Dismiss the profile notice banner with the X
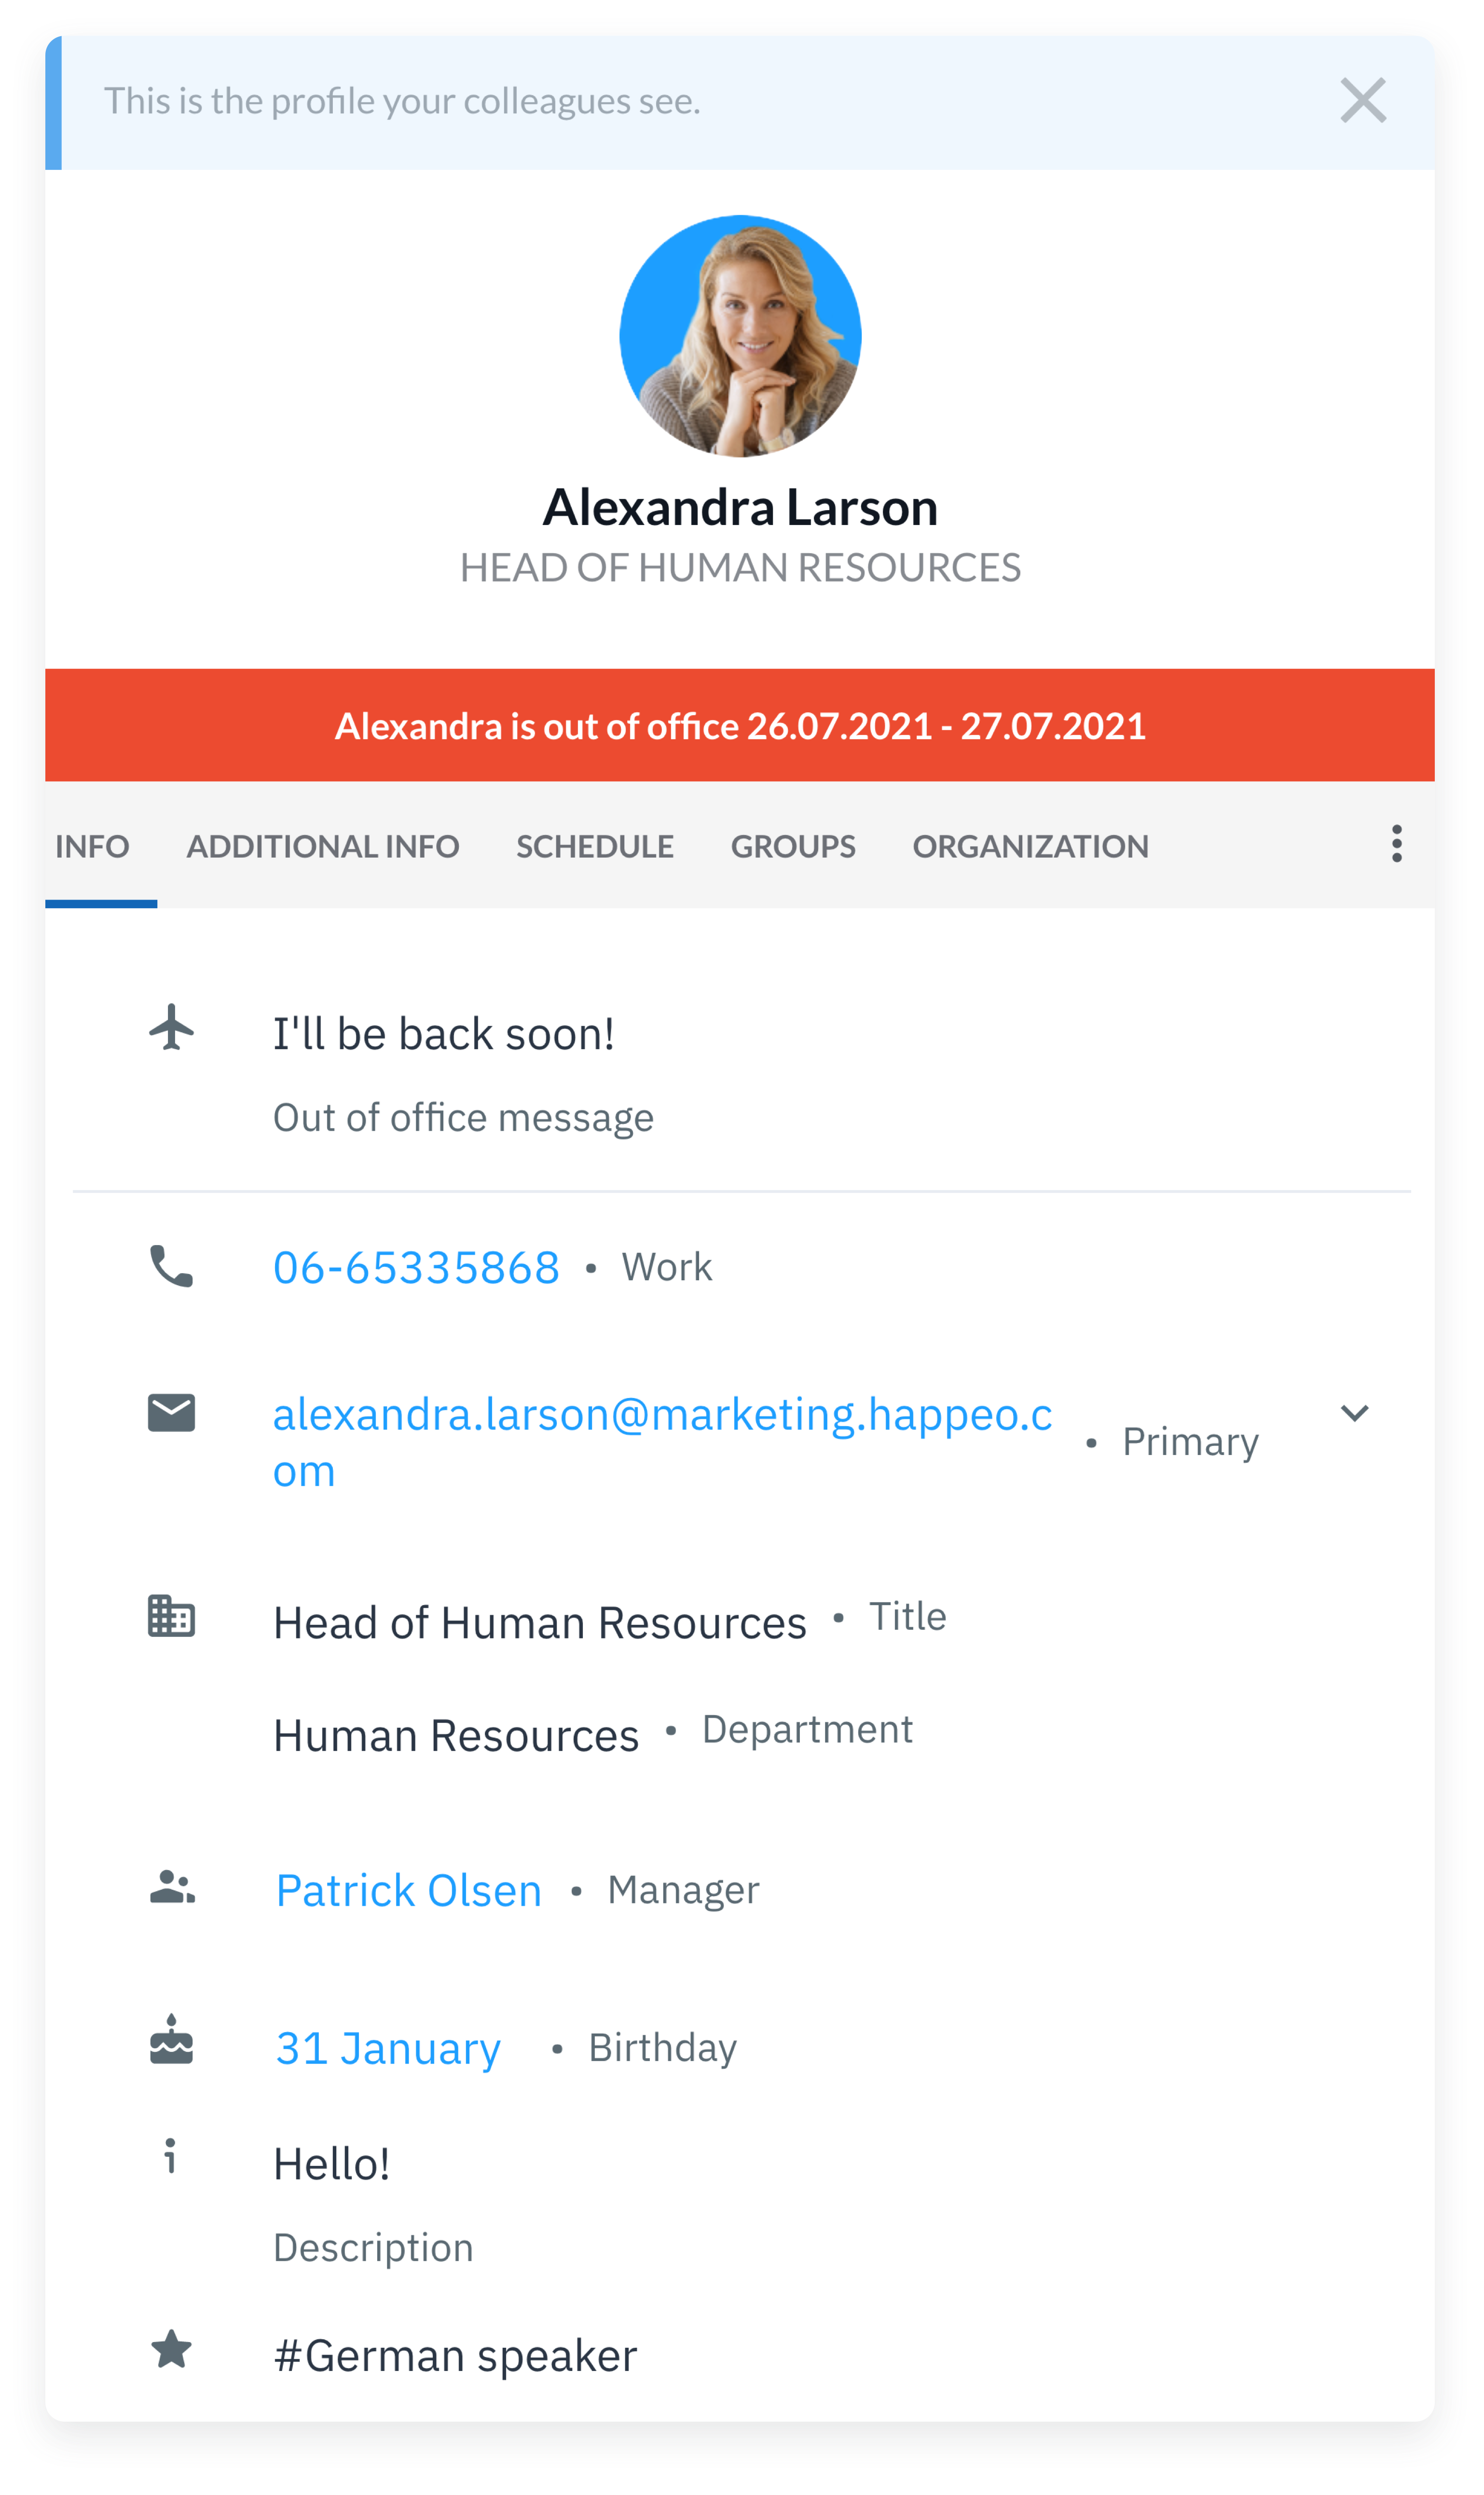The width and height of the screenshot is (1484, 2495). [1362, 101]
